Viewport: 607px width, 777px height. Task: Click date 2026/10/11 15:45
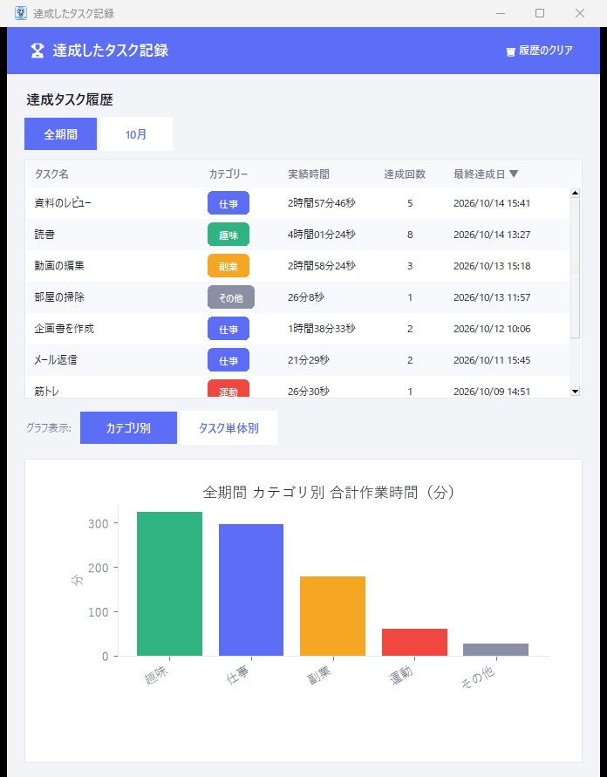tap(492, 360)
